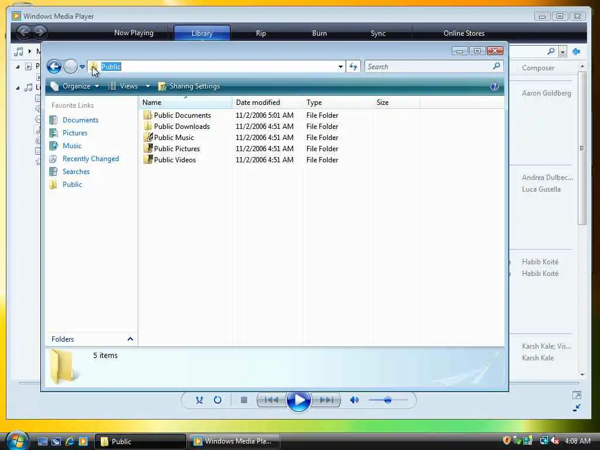
Task: Open Sharing Settings
Action: [189, 86]
